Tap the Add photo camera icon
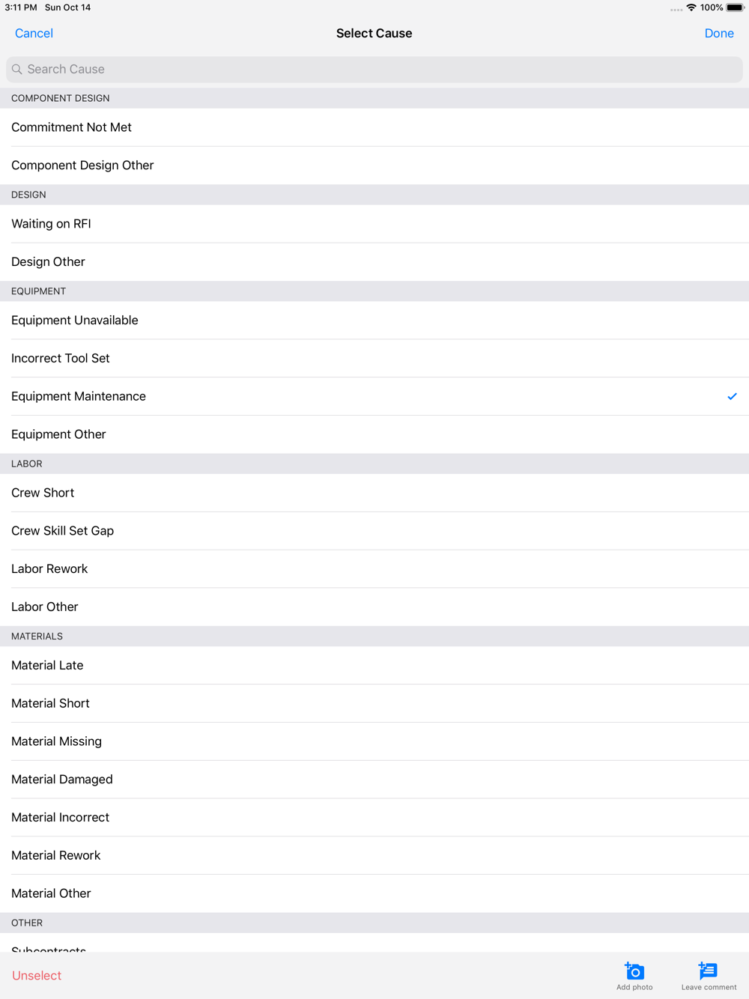 point(634,971)
